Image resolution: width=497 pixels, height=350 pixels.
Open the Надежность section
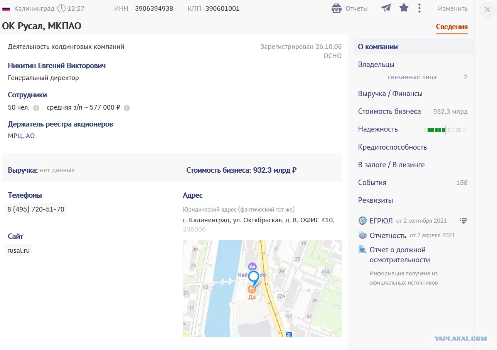[378, 129]
